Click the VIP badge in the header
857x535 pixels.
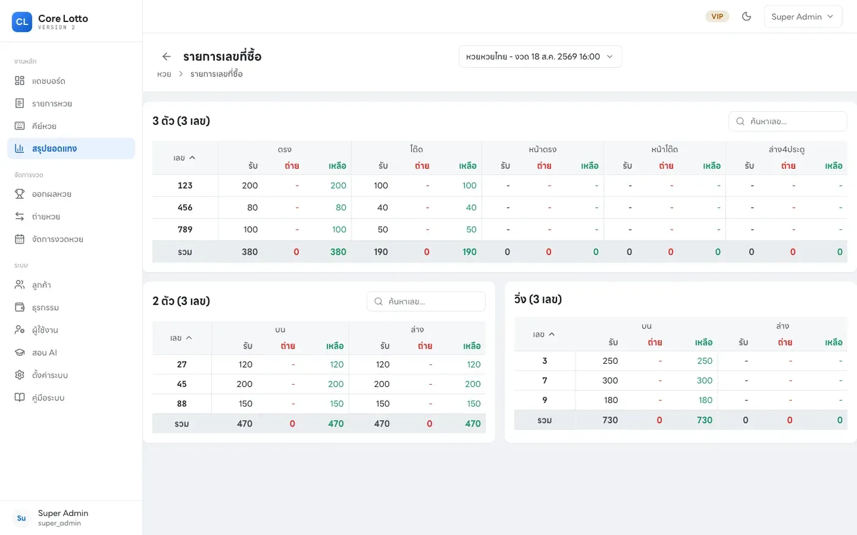(x=717, y=17)
